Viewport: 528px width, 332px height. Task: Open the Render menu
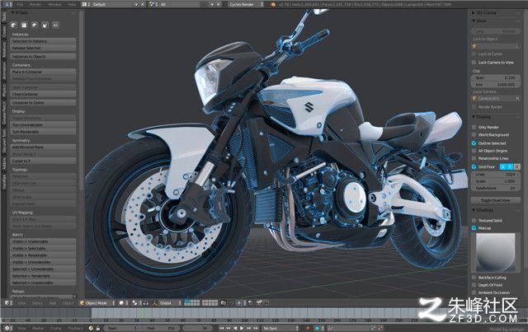(35, 4)
